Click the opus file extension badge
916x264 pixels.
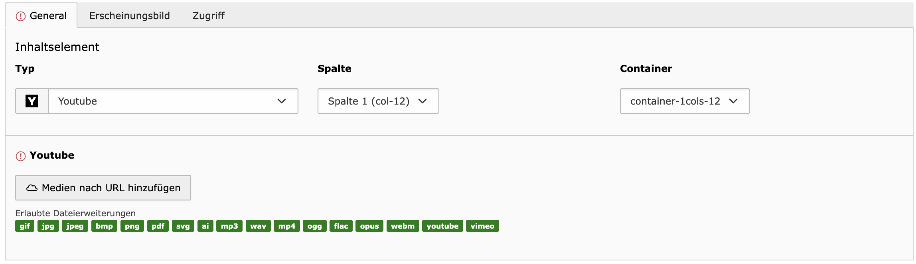[369, 226]
